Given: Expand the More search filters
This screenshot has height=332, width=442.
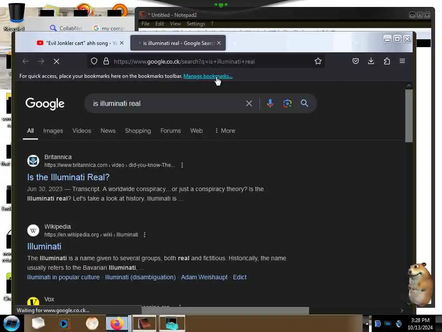Looking at the screenshot, I should click(224, 131).
